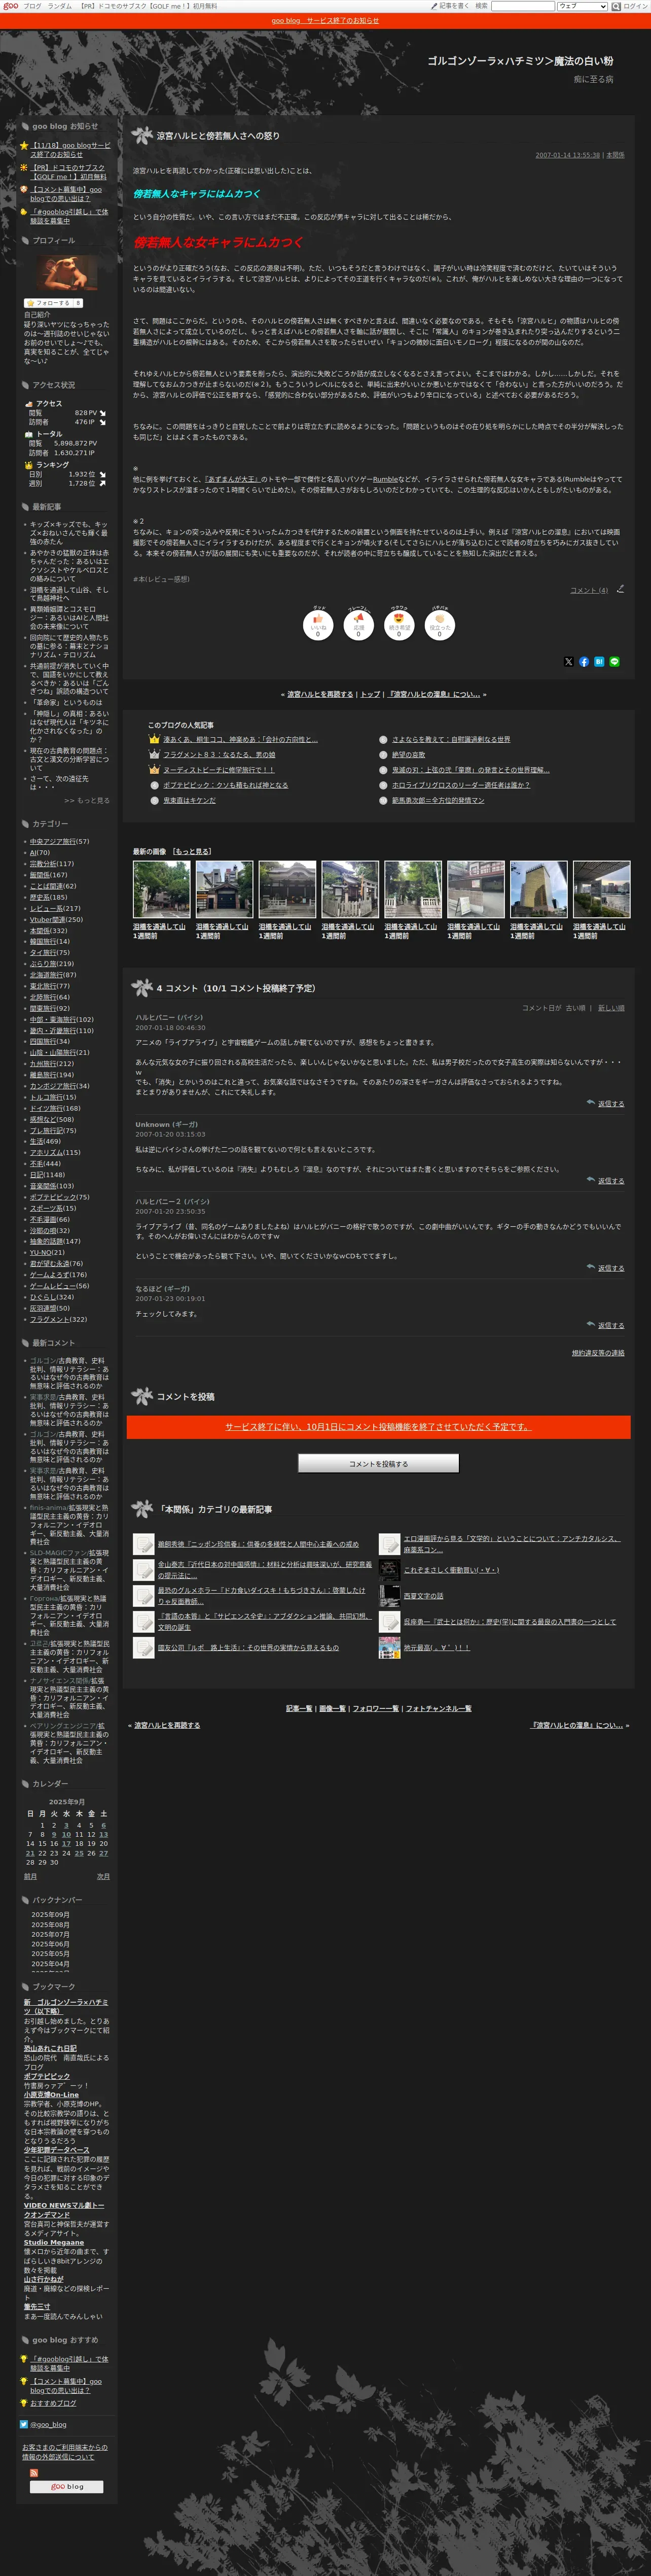Click the 続き希望 reaction icon
Viewport: 651px width, 2576px height.
[x=399, y=625]
